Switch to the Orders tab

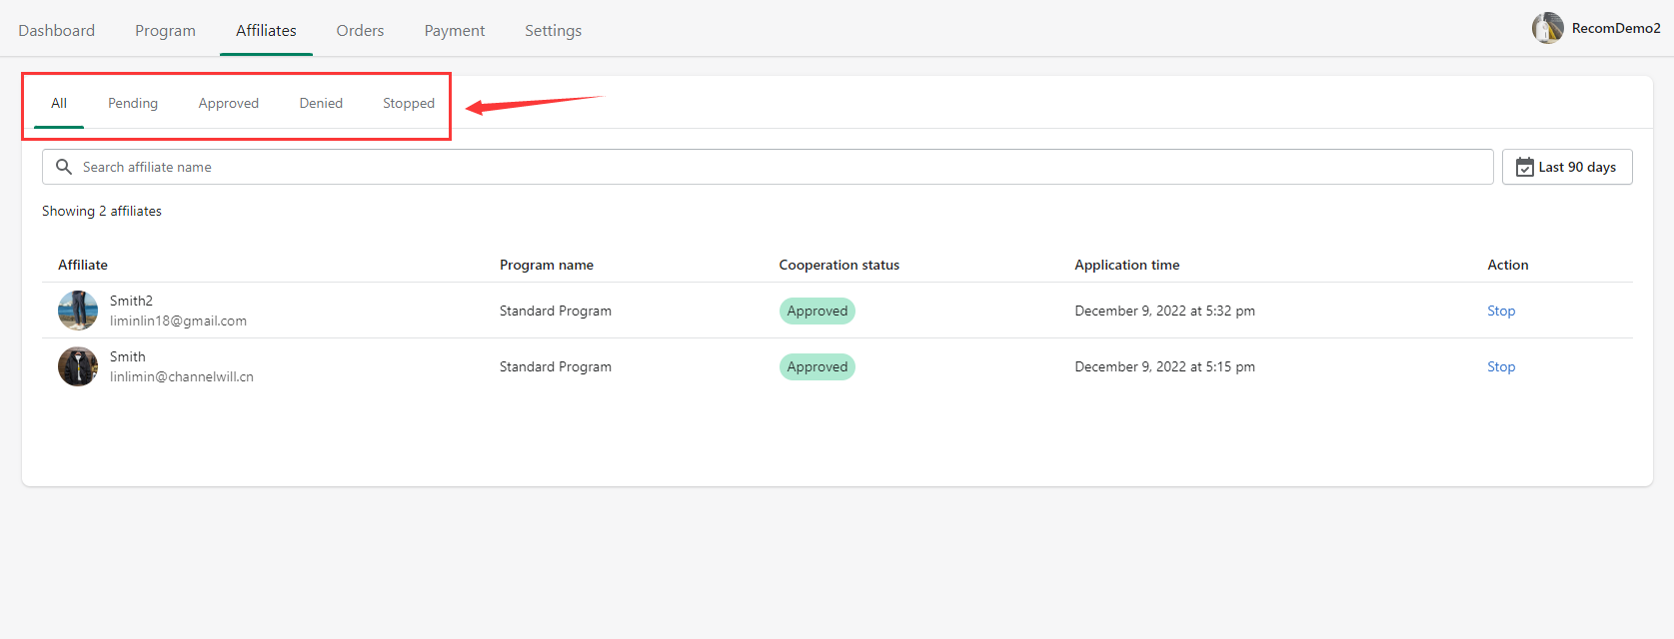pyautogui.click(x=360, y=30)
